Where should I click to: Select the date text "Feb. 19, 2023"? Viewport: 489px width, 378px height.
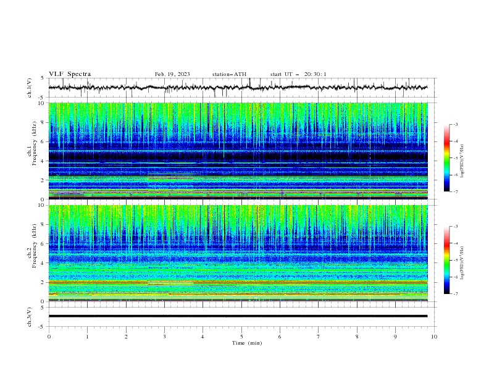pos(172,74)
